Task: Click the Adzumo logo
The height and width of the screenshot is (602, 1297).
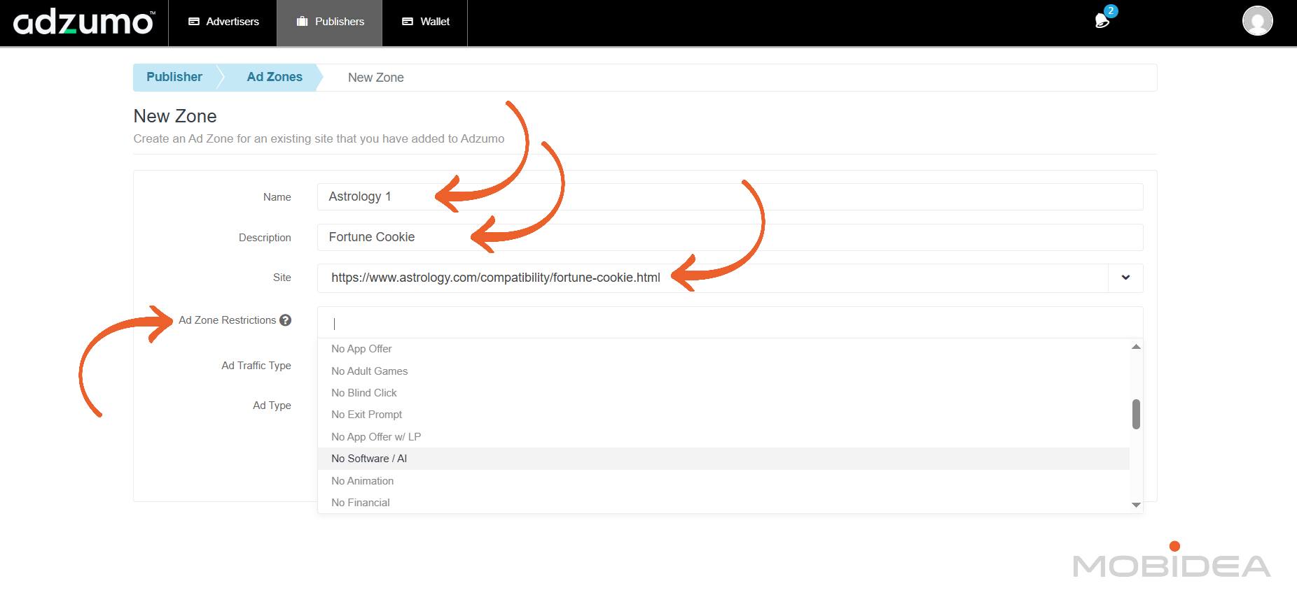Action: pyautogui.click(x=84, y=22)
